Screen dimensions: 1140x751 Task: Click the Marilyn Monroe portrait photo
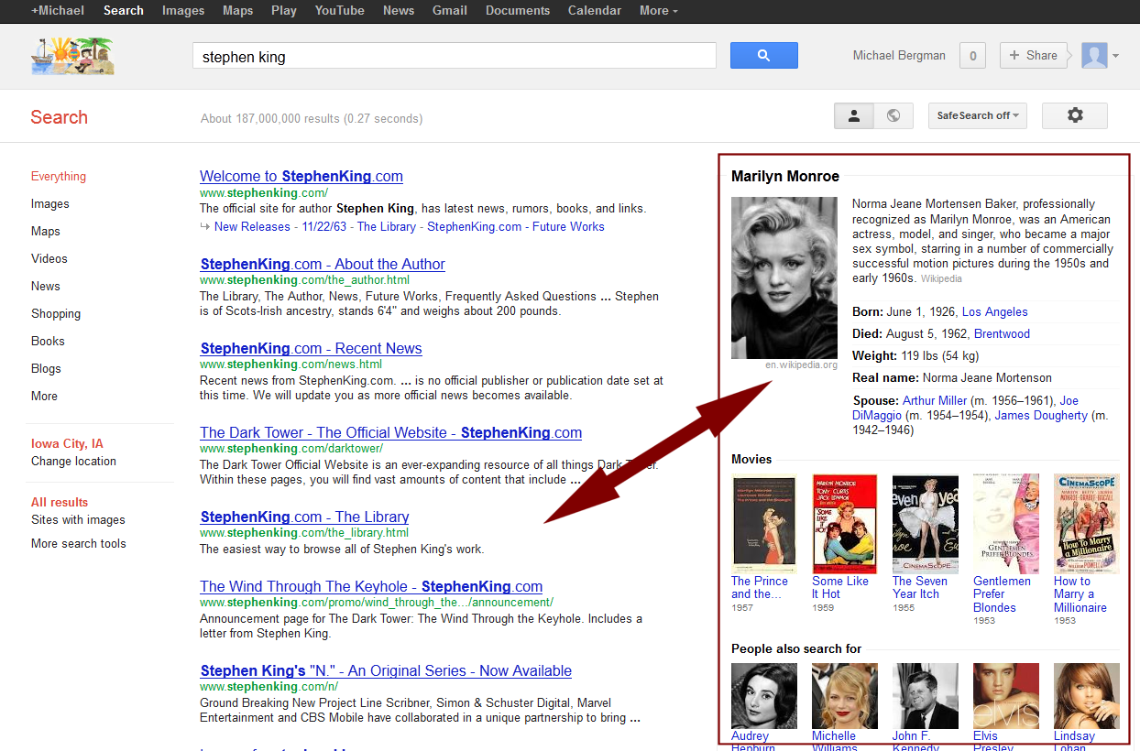pyautogui.click(x=784, y=278)
